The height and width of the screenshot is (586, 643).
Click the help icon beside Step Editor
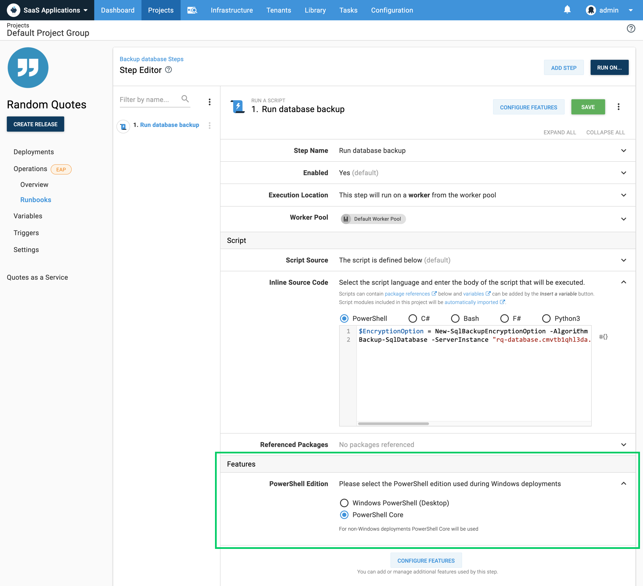pyautogui.click(x=168, y=70)
